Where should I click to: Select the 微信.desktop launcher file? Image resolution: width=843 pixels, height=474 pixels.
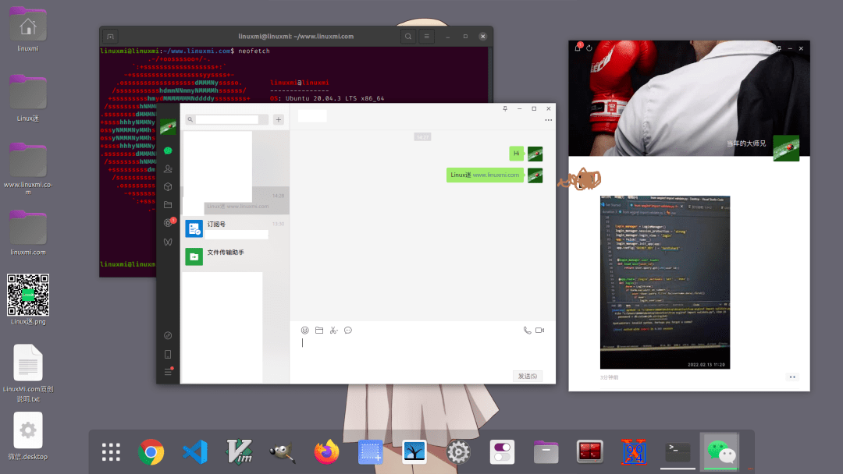[x=28, y=437]
